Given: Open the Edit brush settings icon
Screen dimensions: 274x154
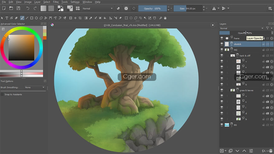Looking at the screenshot, I should point(70,8).
